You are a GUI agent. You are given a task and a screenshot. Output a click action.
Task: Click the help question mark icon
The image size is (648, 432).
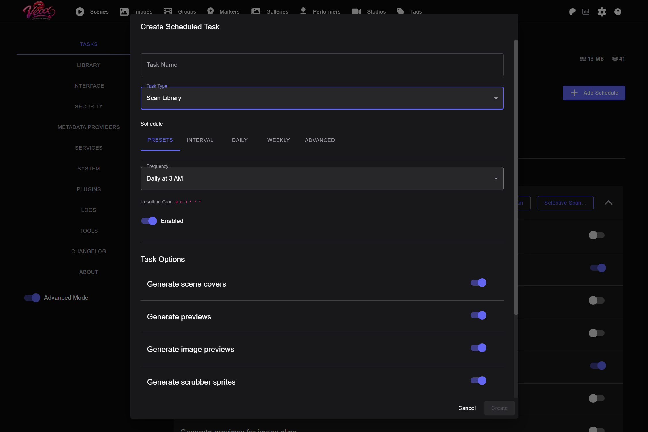click(618, 12)
